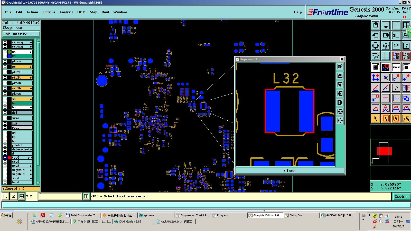
Task: Toggle the grid display icon
Action: pyautogui.click(x=386, y=56)
